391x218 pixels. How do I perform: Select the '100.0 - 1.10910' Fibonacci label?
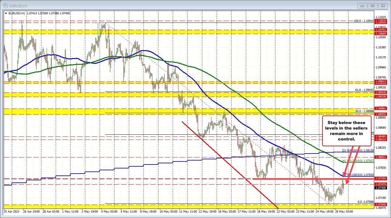(364, 21)
